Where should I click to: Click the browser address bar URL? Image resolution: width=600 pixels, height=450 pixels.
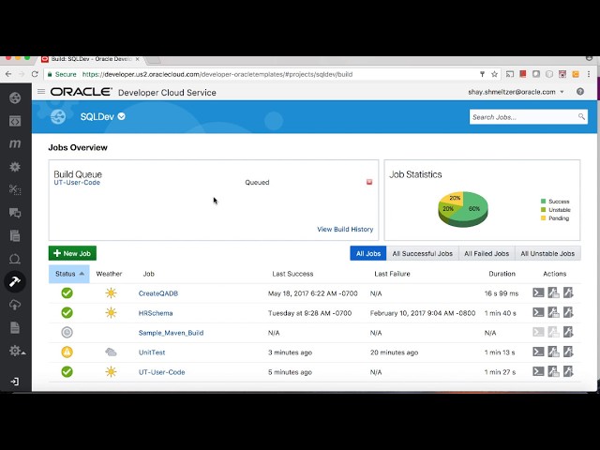pos(217,74)
